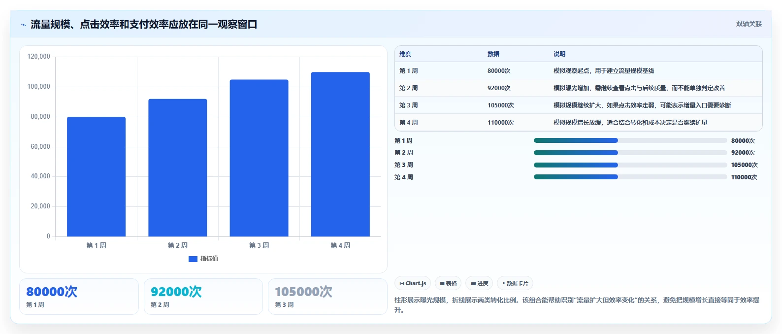
Task: Click the 维度 column header
Action: (x=405, y=54)
